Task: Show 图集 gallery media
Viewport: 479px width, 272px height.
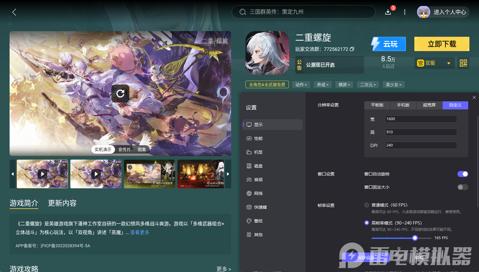Action: click(x=142, y=149)
